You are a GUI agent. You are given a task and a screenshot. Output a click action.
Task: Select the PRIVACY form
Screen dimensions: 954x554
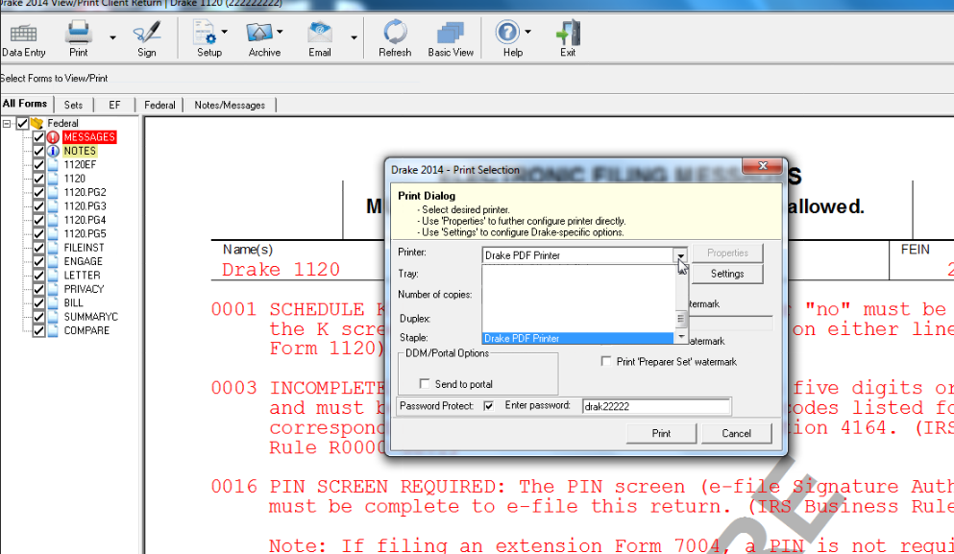click(x=84, y=289)
